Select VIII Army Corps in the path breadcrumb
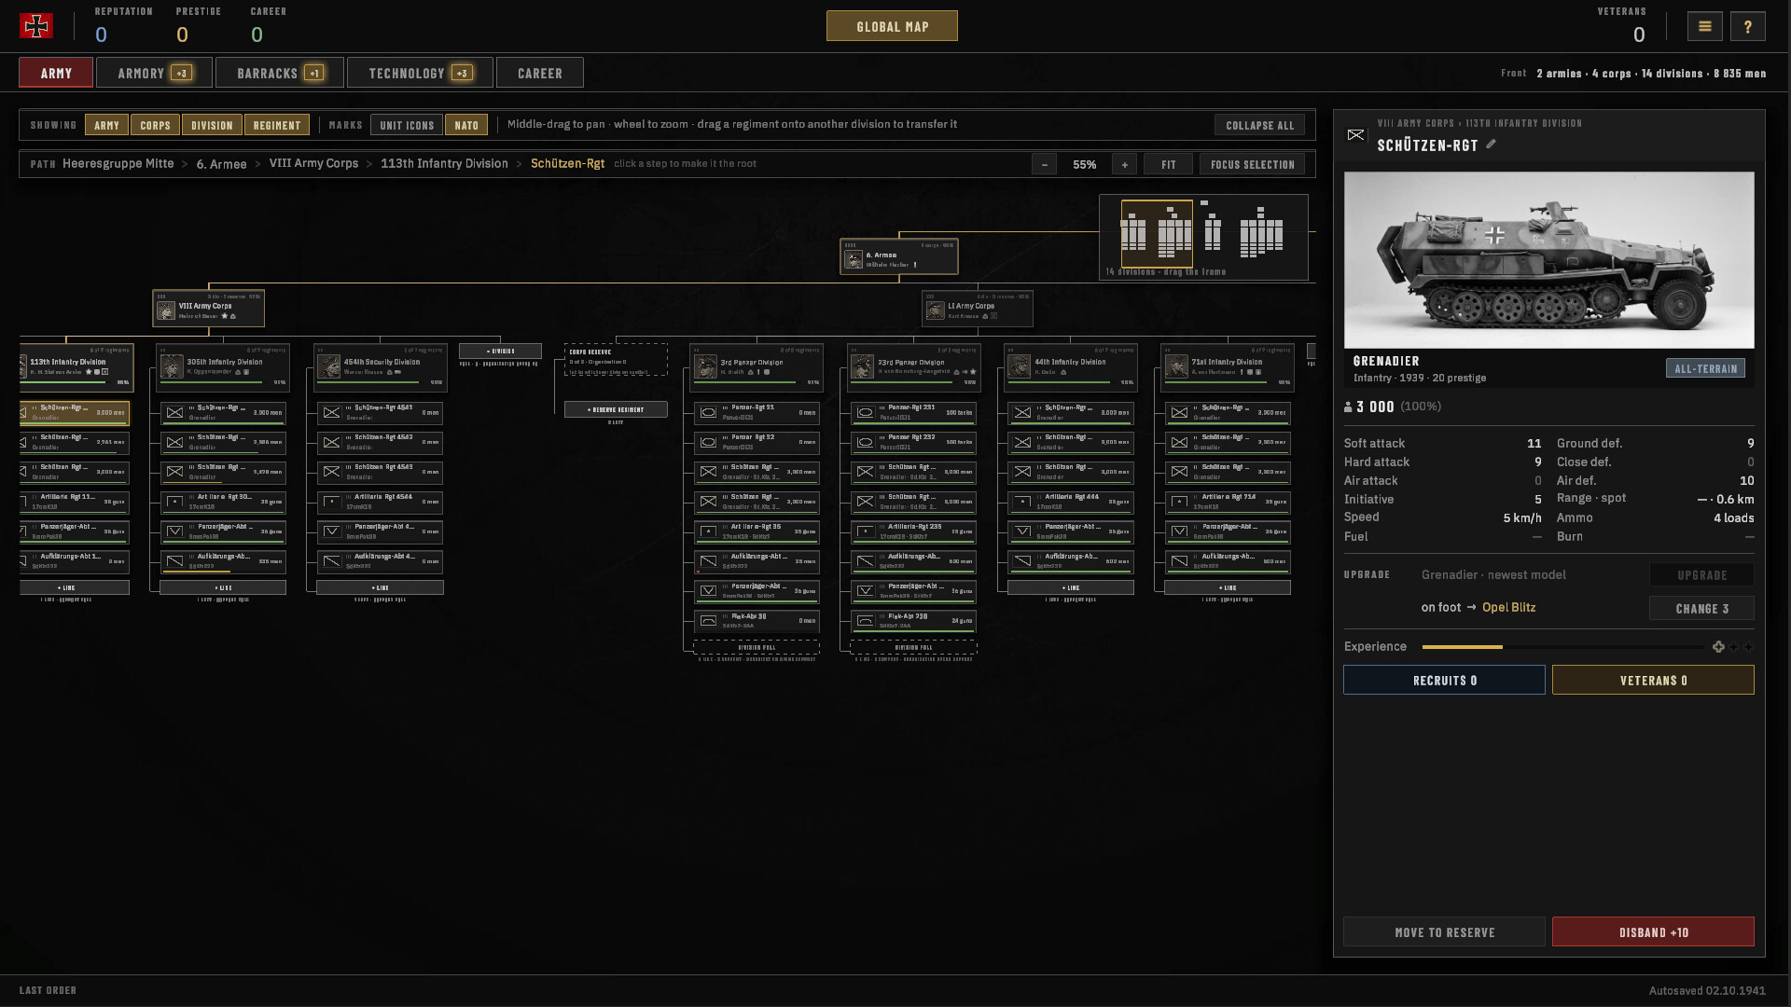 coord(313,163)
